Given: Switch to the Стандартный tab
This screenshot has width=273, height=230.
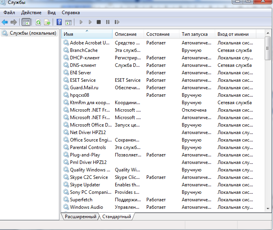Looking at the screenshot, I should point(116,217).
